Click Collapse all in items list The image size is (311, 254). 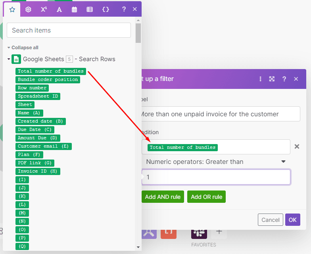pyautogui.click(x=23, y=48)
